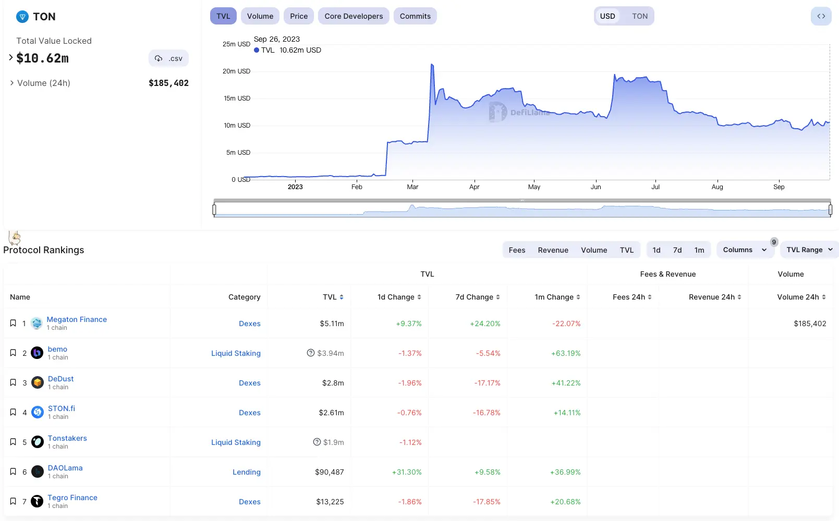Open the Columns dropdown
This screenshot has height=521, width=839.
tap(744, 250)
